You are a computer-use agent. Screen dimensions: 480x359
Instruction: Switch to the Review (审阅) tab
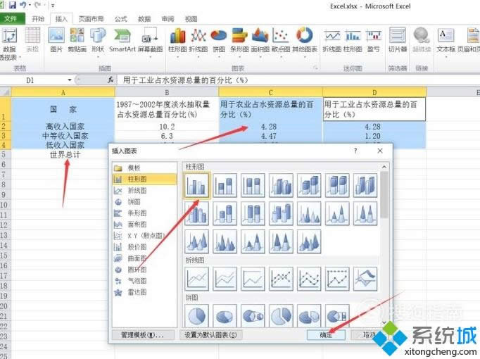[168, 19]
